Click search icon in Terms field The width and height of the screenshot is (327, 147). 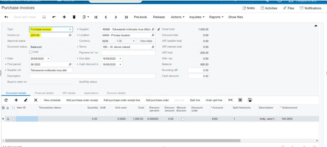[153, 47]
